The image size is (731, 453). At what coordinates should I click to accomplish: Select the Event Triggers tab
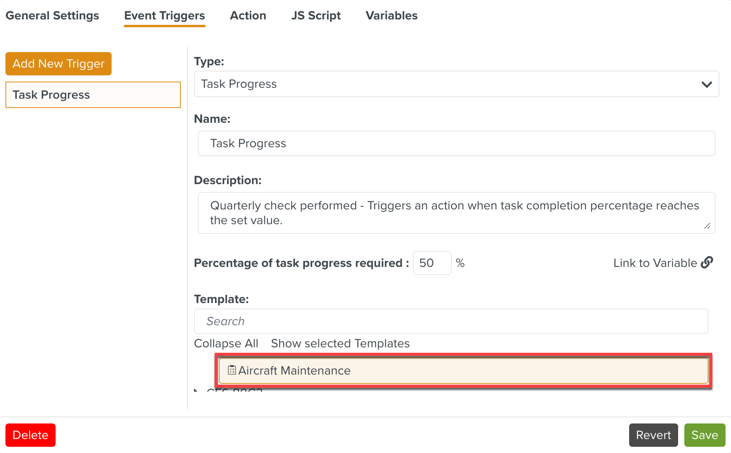coord(164,16)
